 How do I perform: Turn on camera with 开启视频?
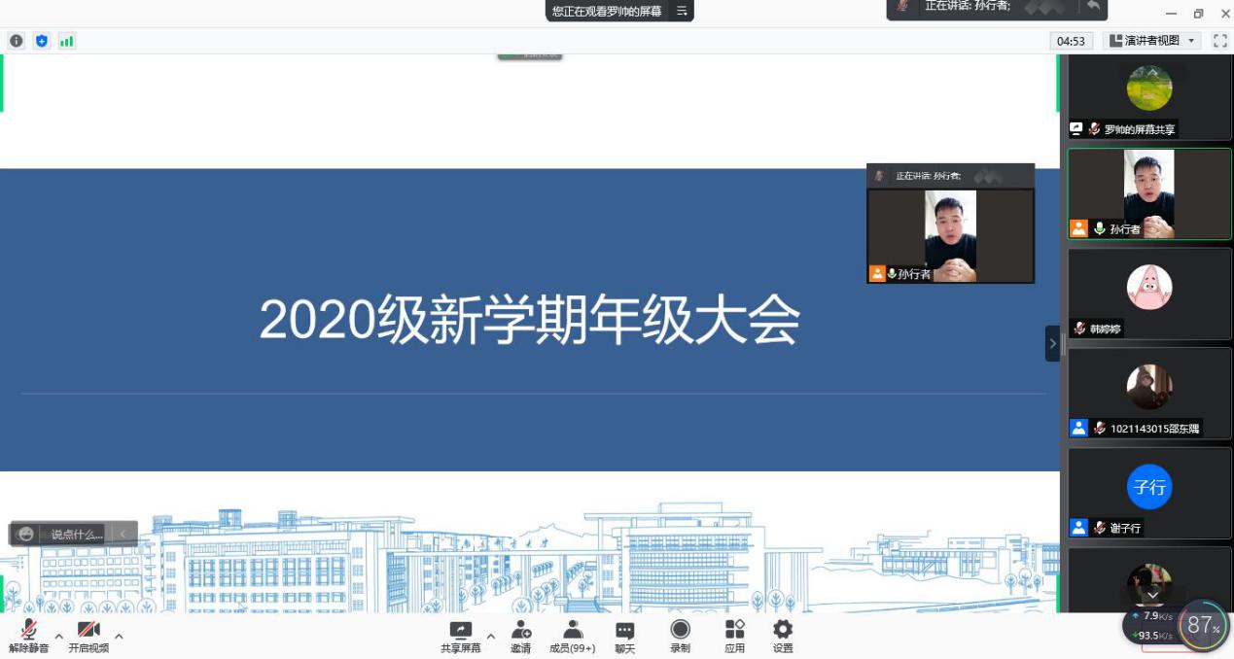[x=88, y=636]
